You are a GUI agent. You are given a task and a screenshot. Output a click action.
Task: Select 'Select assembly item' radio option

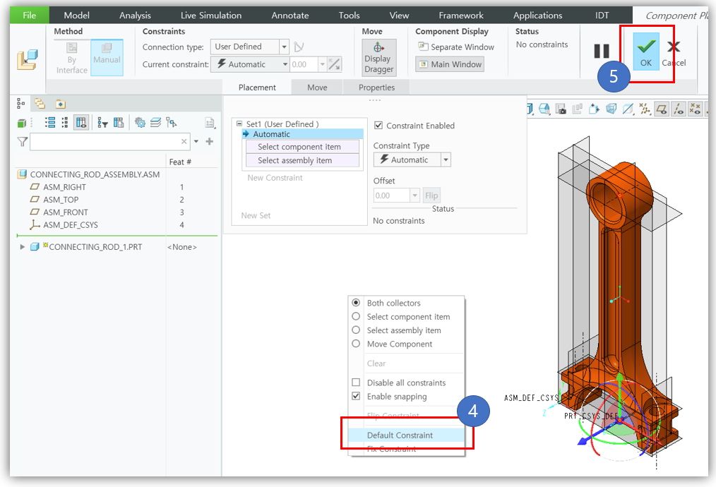[x=356, y=330]
